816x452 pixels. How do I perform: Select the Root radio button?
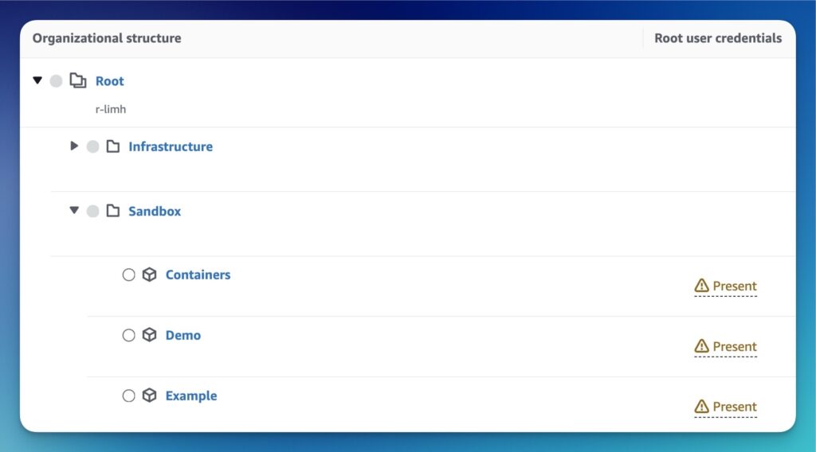coord(57,81)
